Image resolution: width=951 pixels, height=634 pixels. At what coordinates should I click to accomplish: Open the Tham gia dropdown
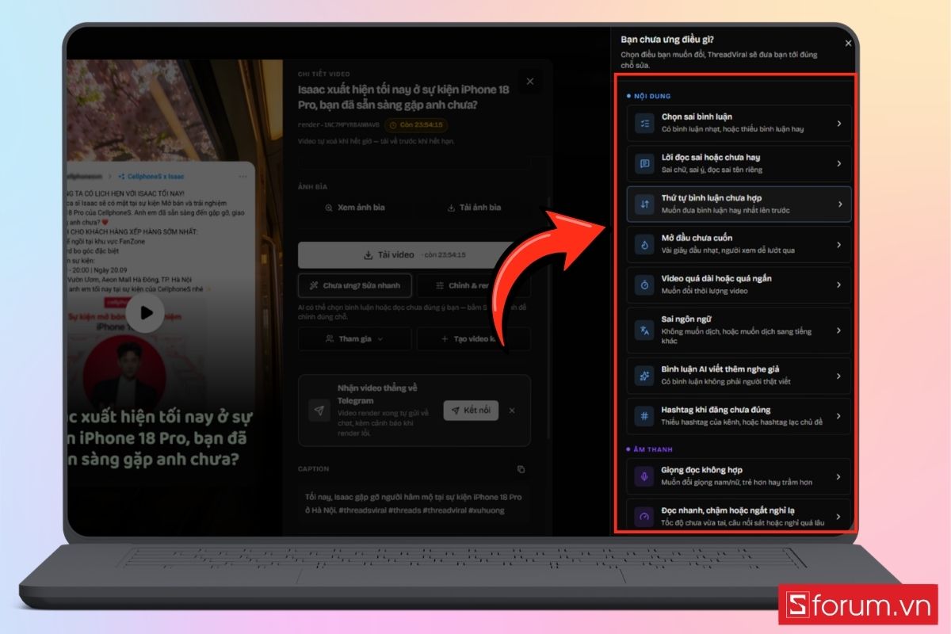coord(355,338)
